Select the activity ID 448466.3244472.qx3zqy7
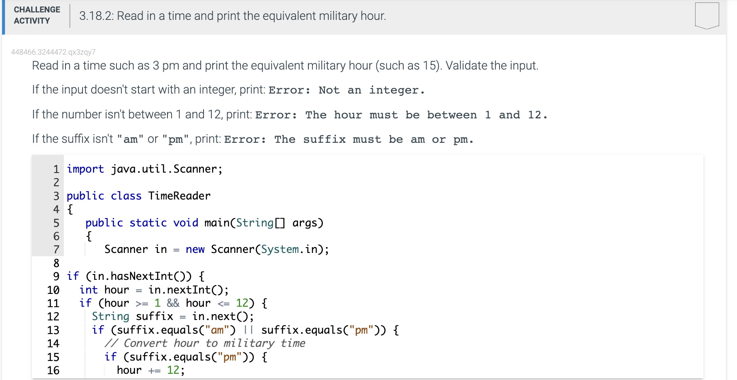 54,52
